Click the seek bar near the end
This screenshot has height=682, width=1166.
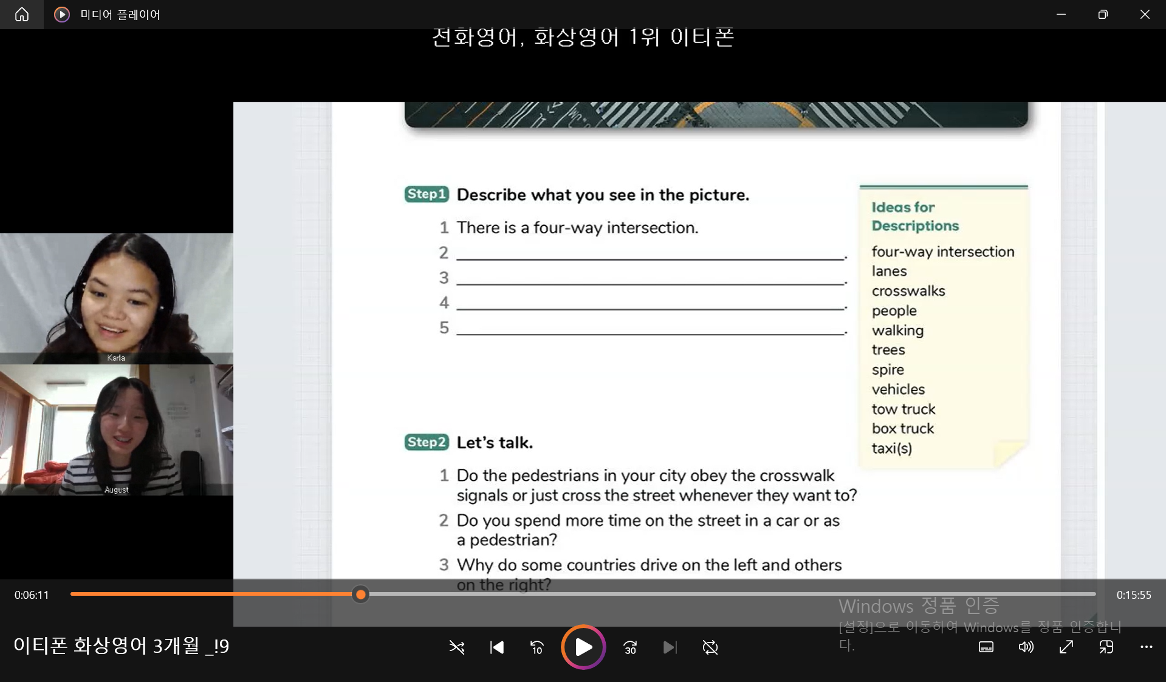point(1069,594)
